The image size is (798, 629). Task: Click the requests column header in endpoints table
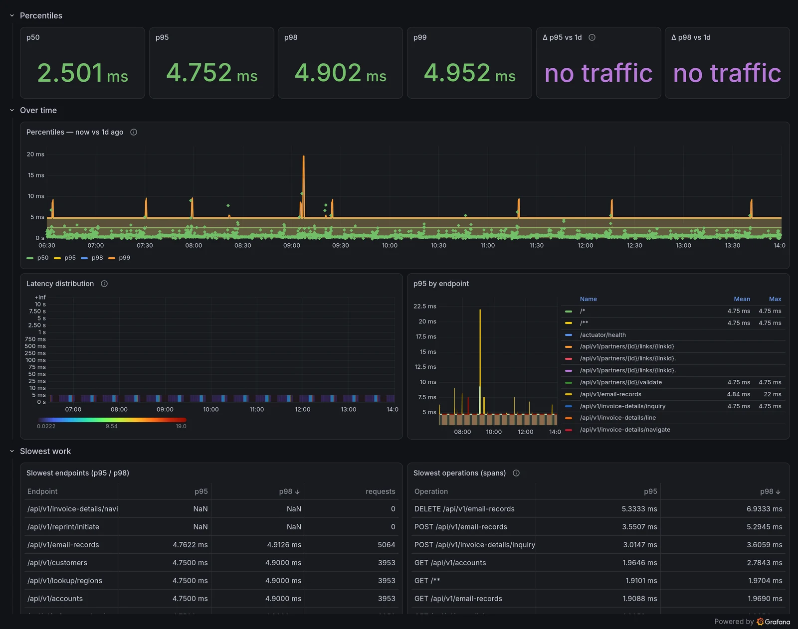(x=380, y=491)
